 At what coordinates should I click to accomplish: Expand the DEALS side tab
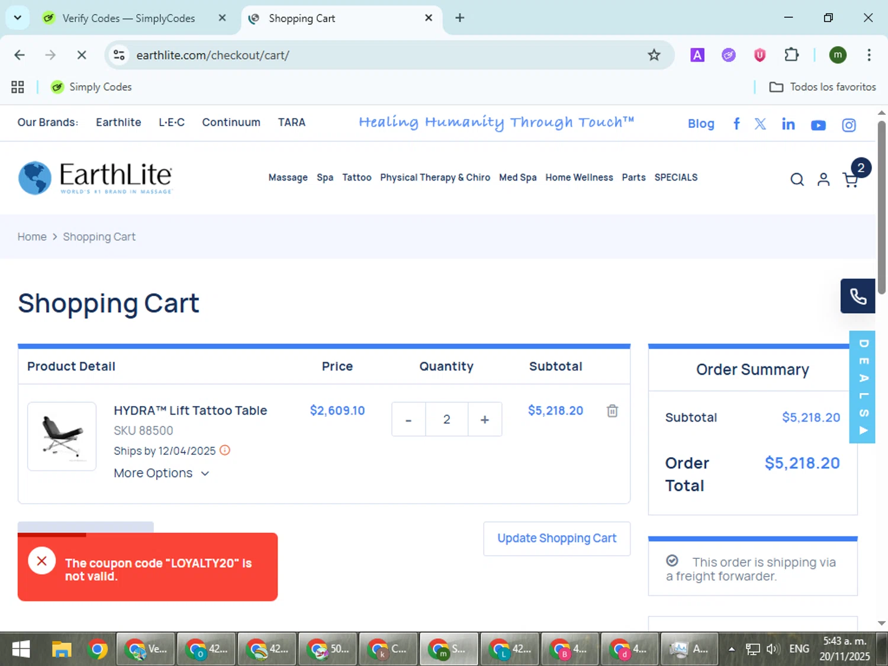863,387
